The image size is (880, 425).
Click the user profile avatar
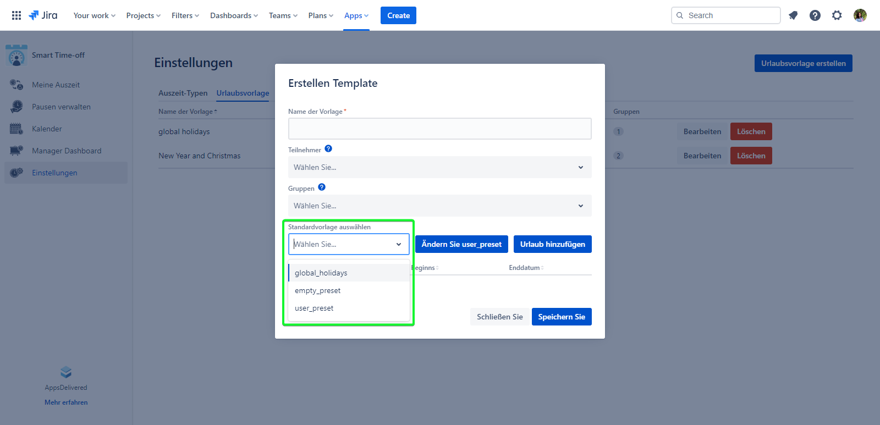click(860, 15)
